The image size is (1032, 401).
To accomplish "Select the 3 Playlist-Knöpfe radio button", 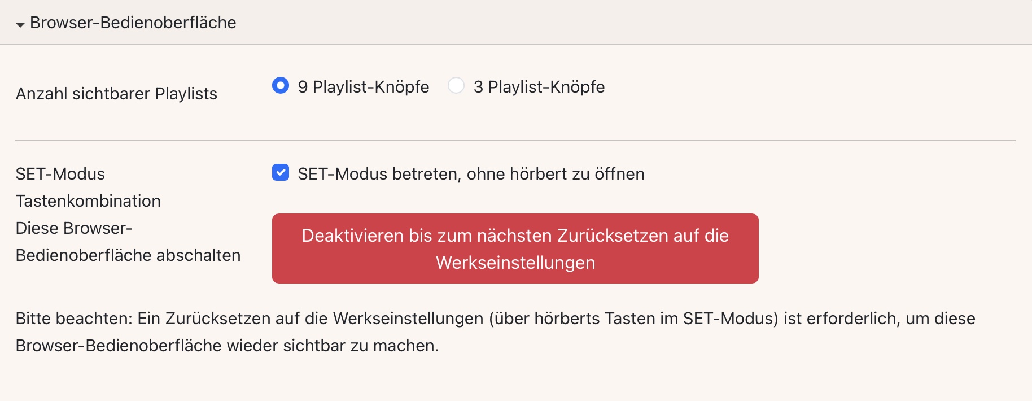I will [456, 86].
